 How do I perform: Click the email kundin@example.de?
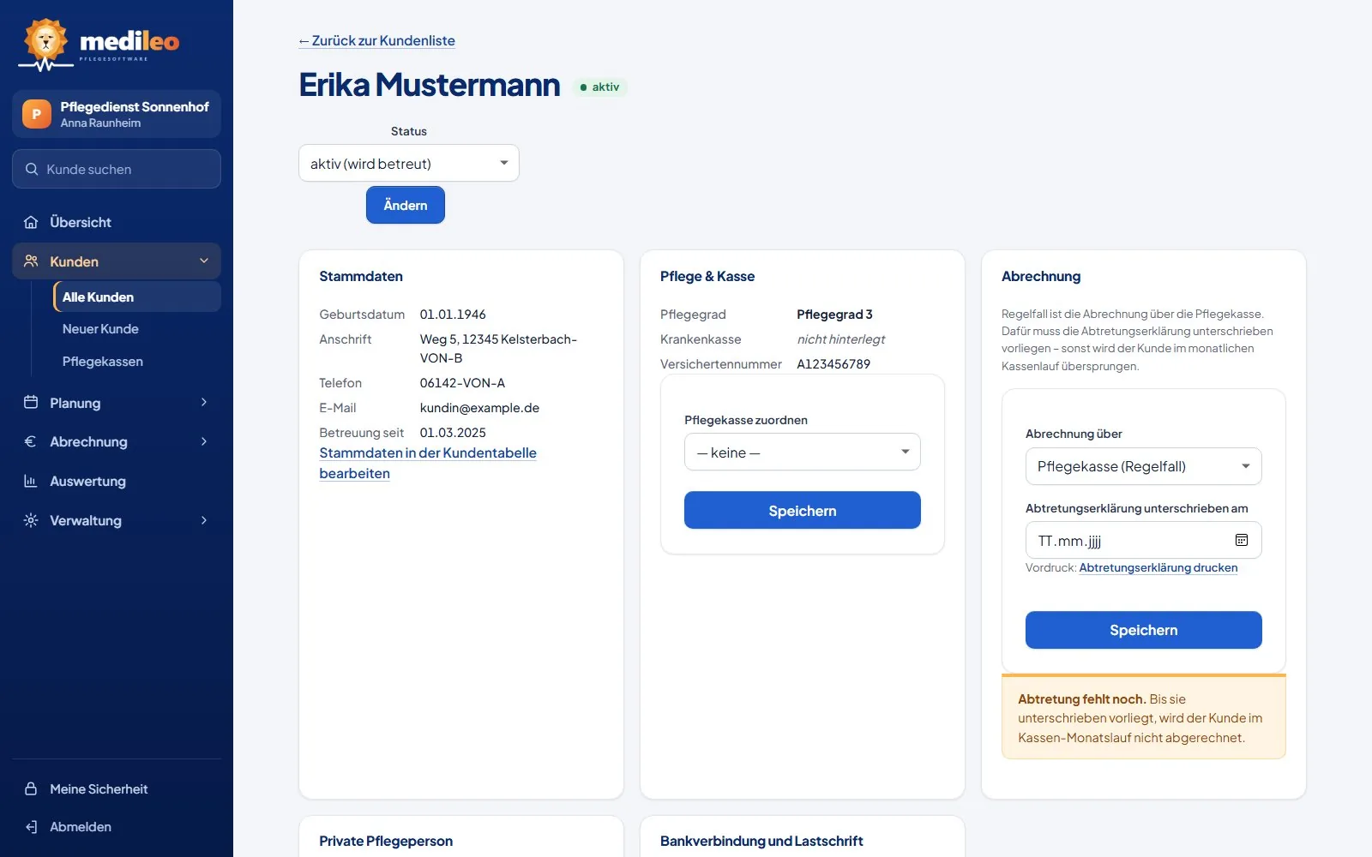coord(479,408)
